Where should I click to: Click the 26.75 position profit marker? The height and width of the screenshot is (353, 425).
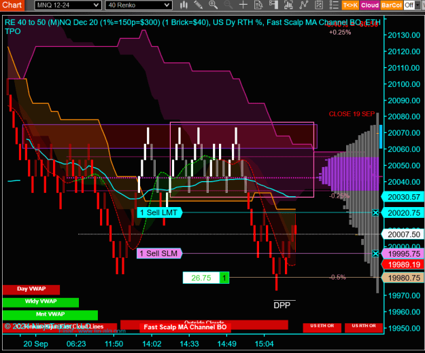(x=201, y=278)
